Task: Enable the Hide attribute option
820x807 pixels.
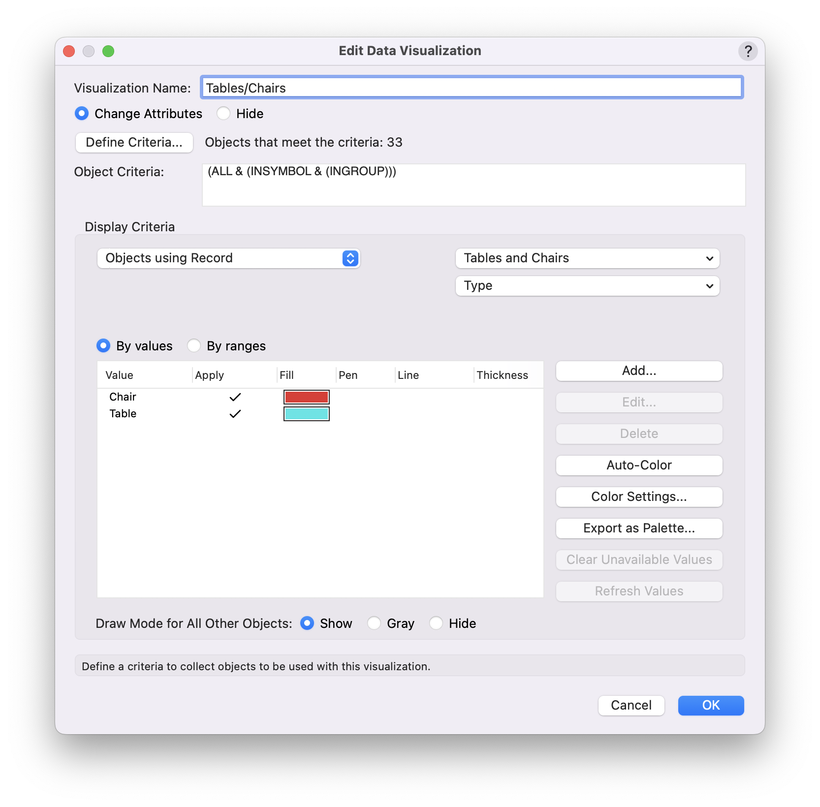Action: click(223, 113)
